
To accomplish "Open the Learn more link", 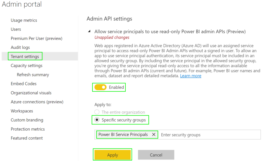I will coord(190,76).
